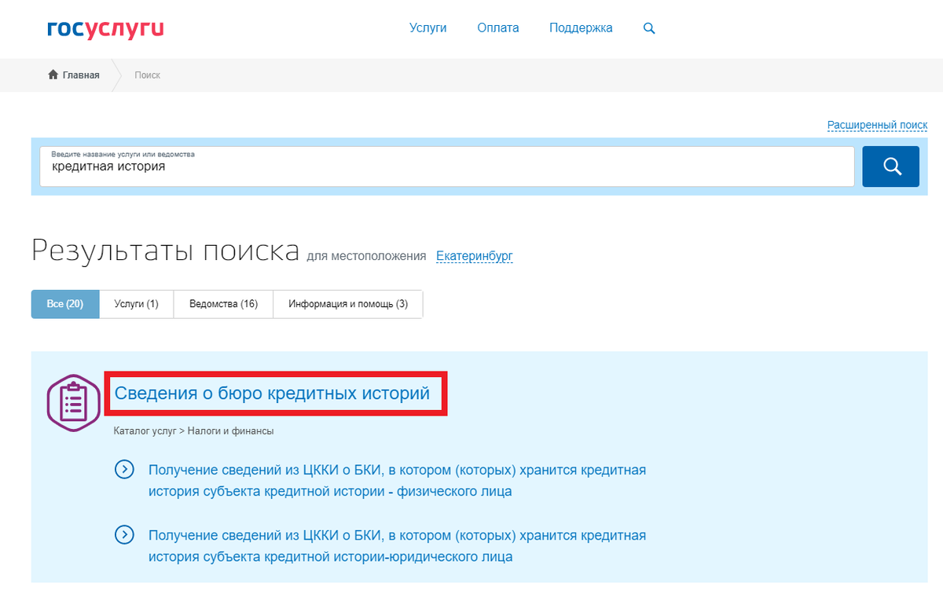Open the Услуги menu in header
This screenshot has height=597, width=943.
click(427, 27)
